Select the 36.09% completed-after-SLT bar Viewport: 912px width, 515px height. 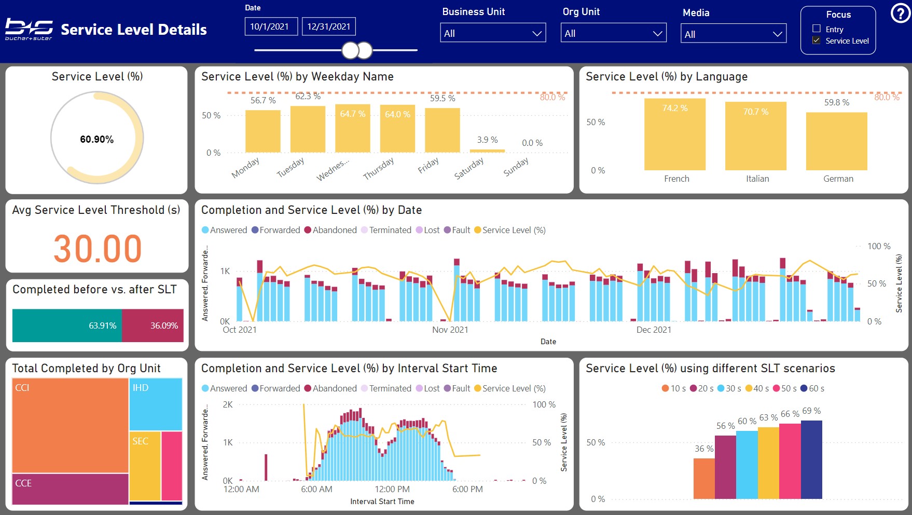click(153, 326)
